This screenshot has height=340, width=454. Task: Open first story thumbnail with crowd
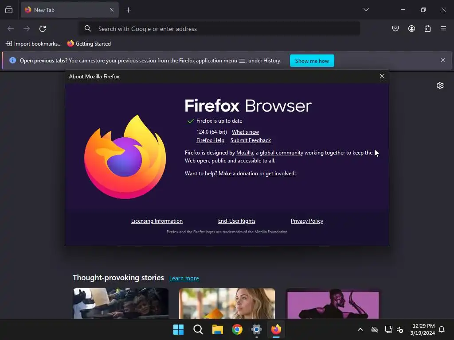[x=121, y=303]
